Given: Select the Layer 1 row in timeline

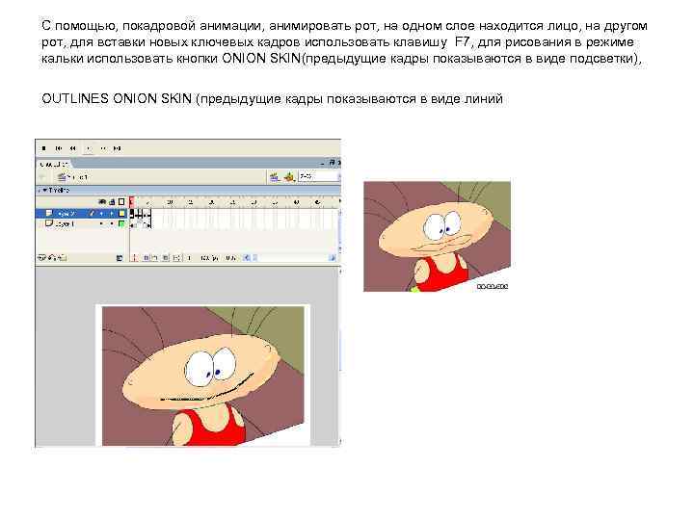Looking at the screenshot, I should [x=81, y=223].
